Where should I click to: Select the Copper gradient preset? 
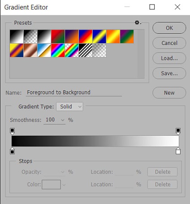[x=30, y=50]
